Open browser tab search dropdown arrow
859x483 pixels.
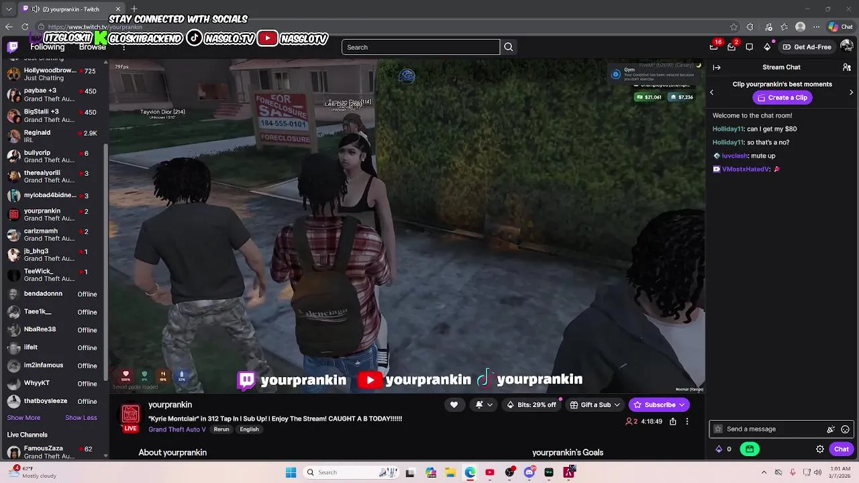coord(9,9)
